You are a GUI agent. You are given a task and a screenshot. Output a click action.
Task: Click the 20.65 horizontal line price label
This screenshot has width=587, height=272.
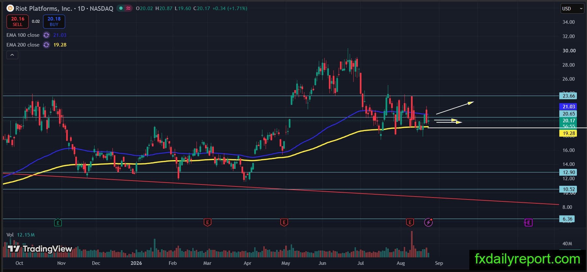569,114
